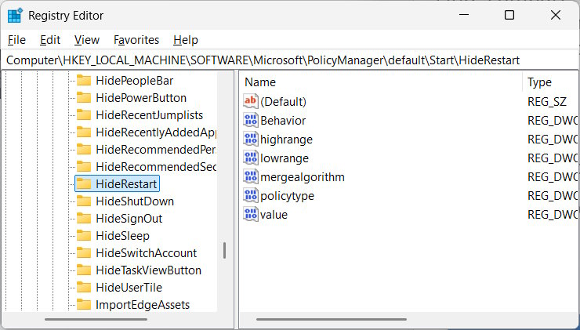Viewport: 580px width, 330px height.
Task: Select the HideTaskViewButton key name
Action: pos(148,270)
